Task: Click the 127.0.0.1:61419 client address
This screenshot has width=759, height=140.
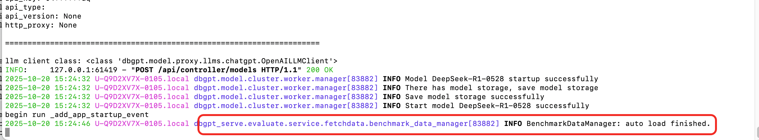Action: tap(83, 70)
